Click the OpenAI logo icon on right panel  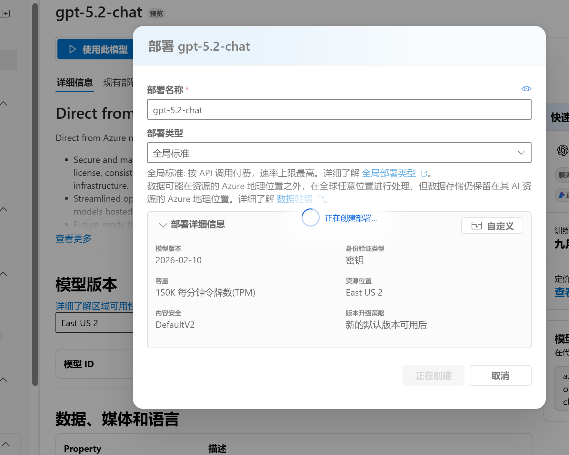pos(563,150)
